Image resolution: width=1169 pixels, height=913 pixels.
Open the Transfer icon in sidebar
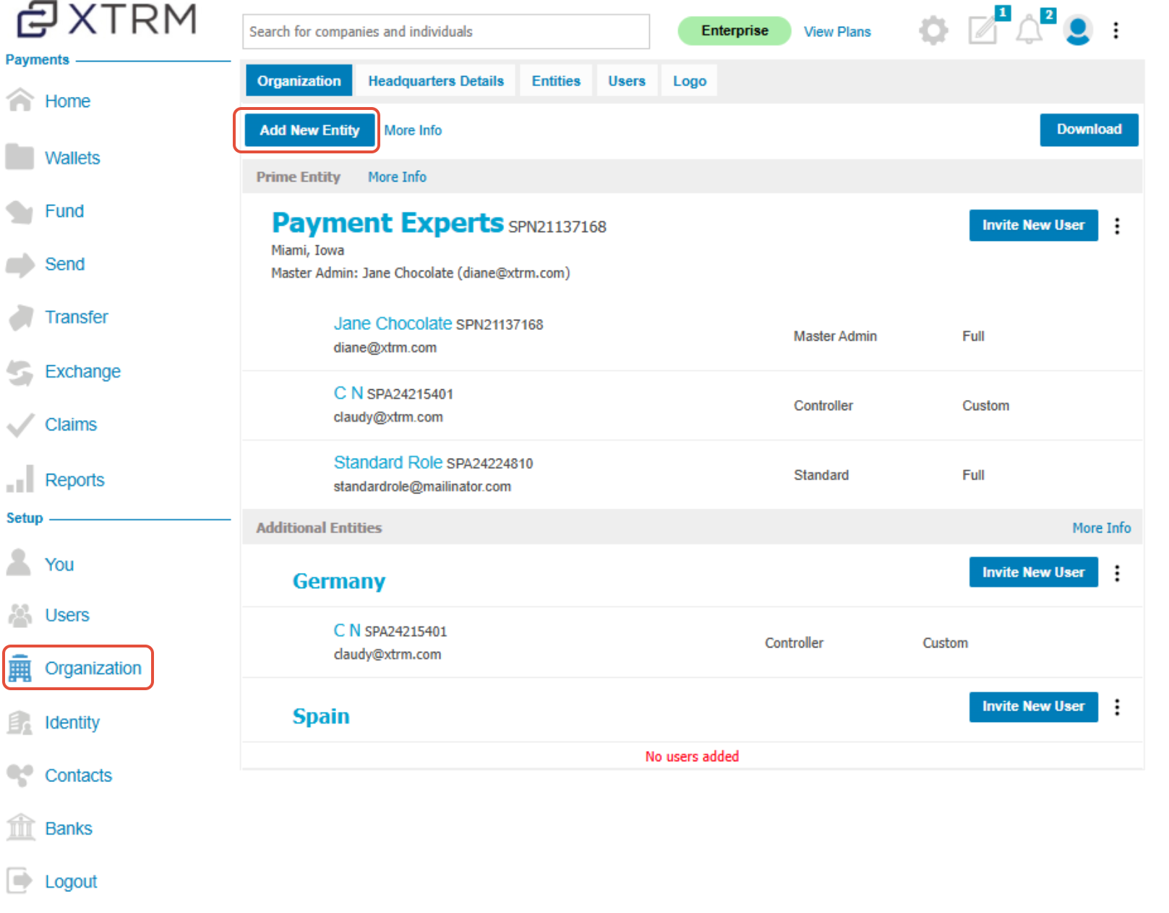coord(20,317)
